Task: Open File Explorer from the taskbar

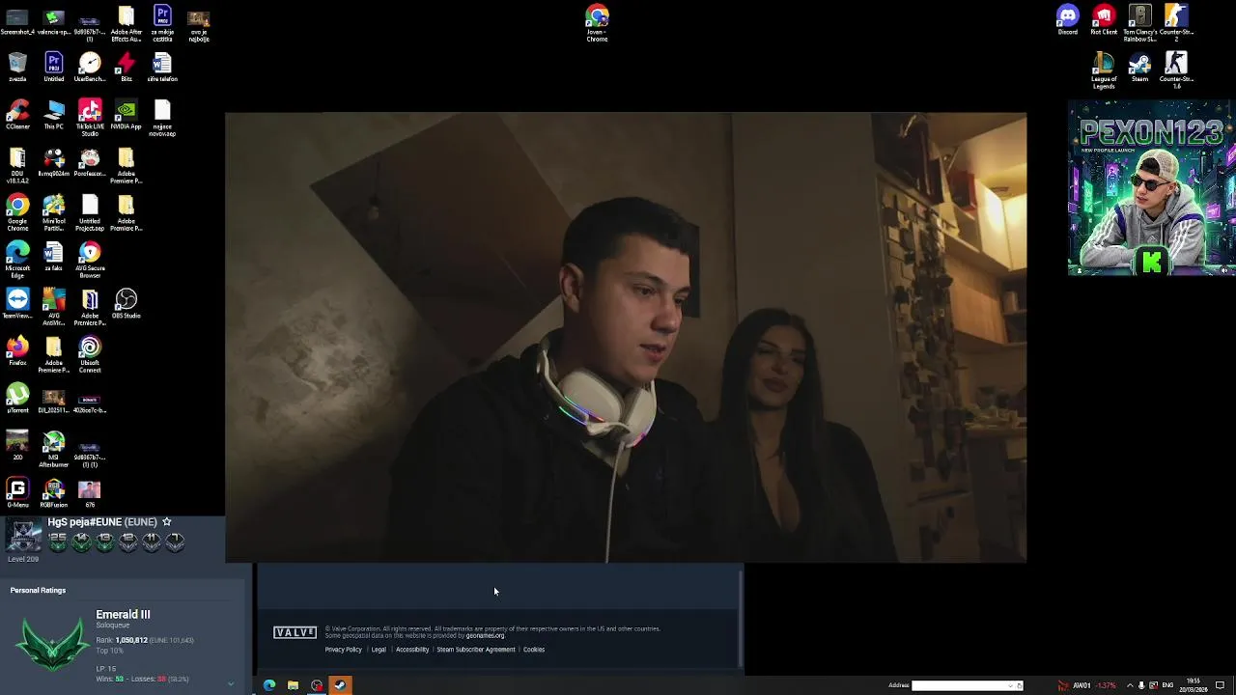Action: pos(293,685)
